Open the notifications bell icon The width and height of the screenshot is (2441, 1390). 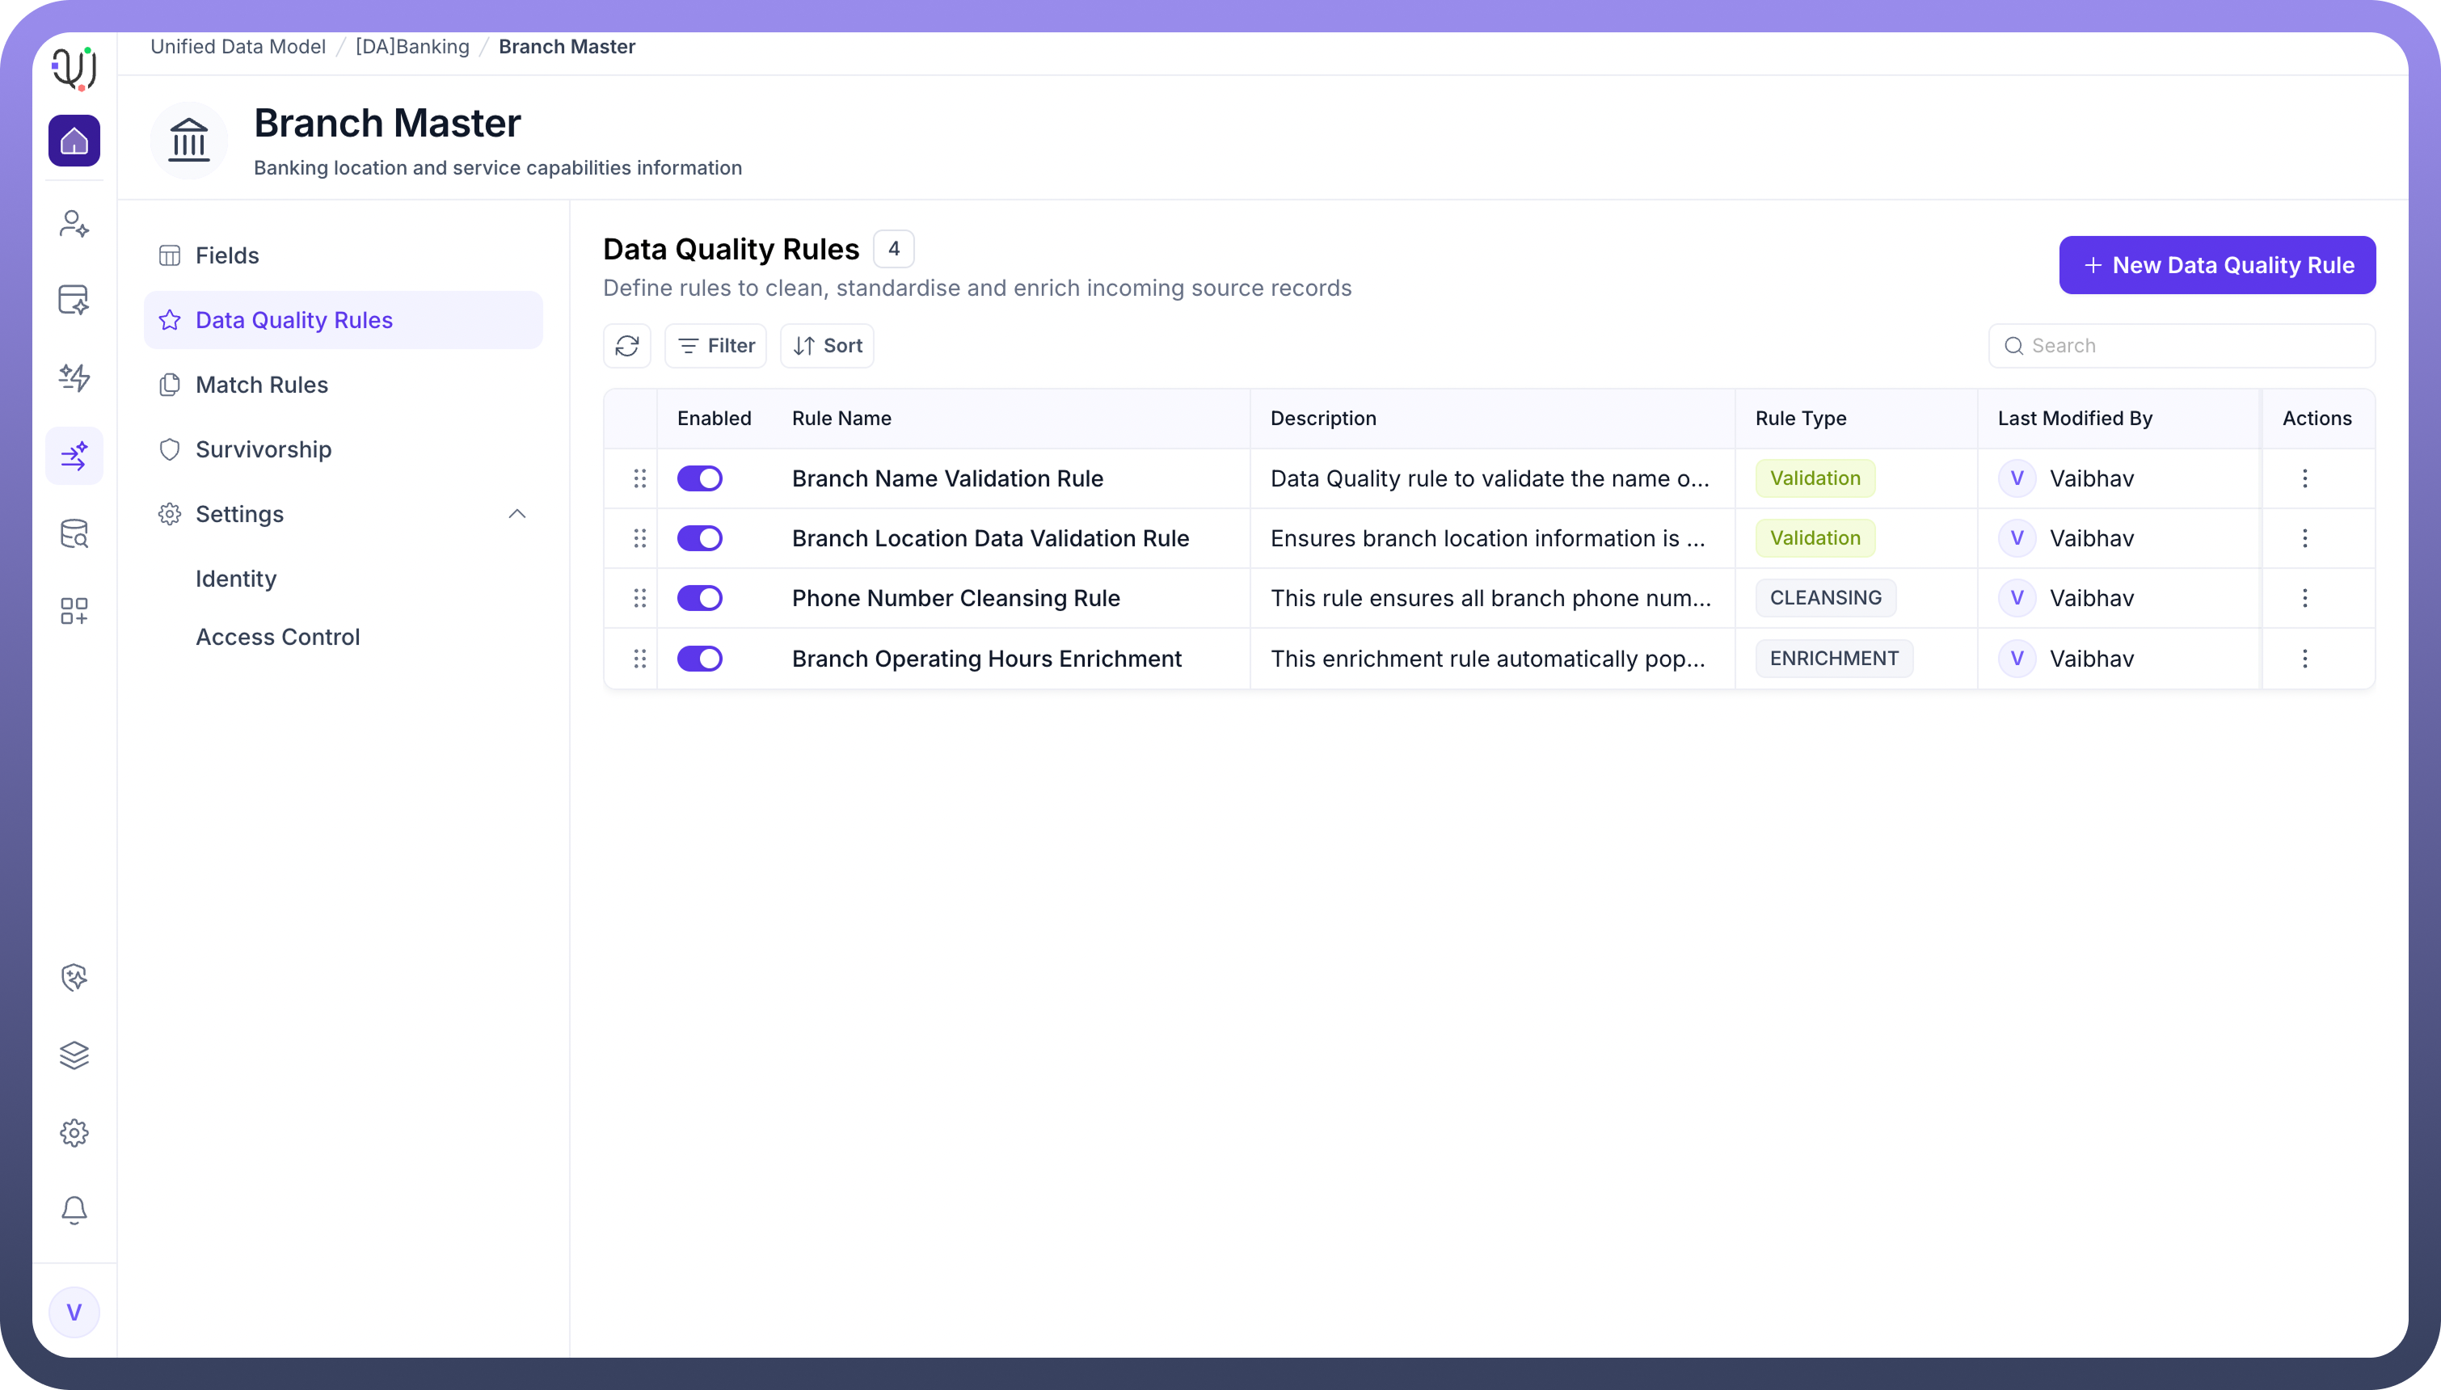[x=74, y=1211]
